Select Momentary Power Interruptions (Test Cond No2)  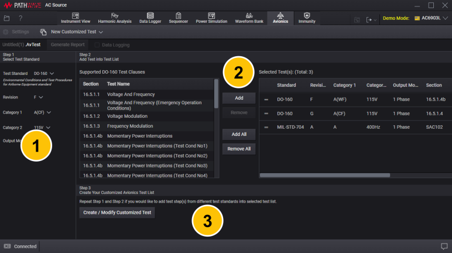coord(146,156)
